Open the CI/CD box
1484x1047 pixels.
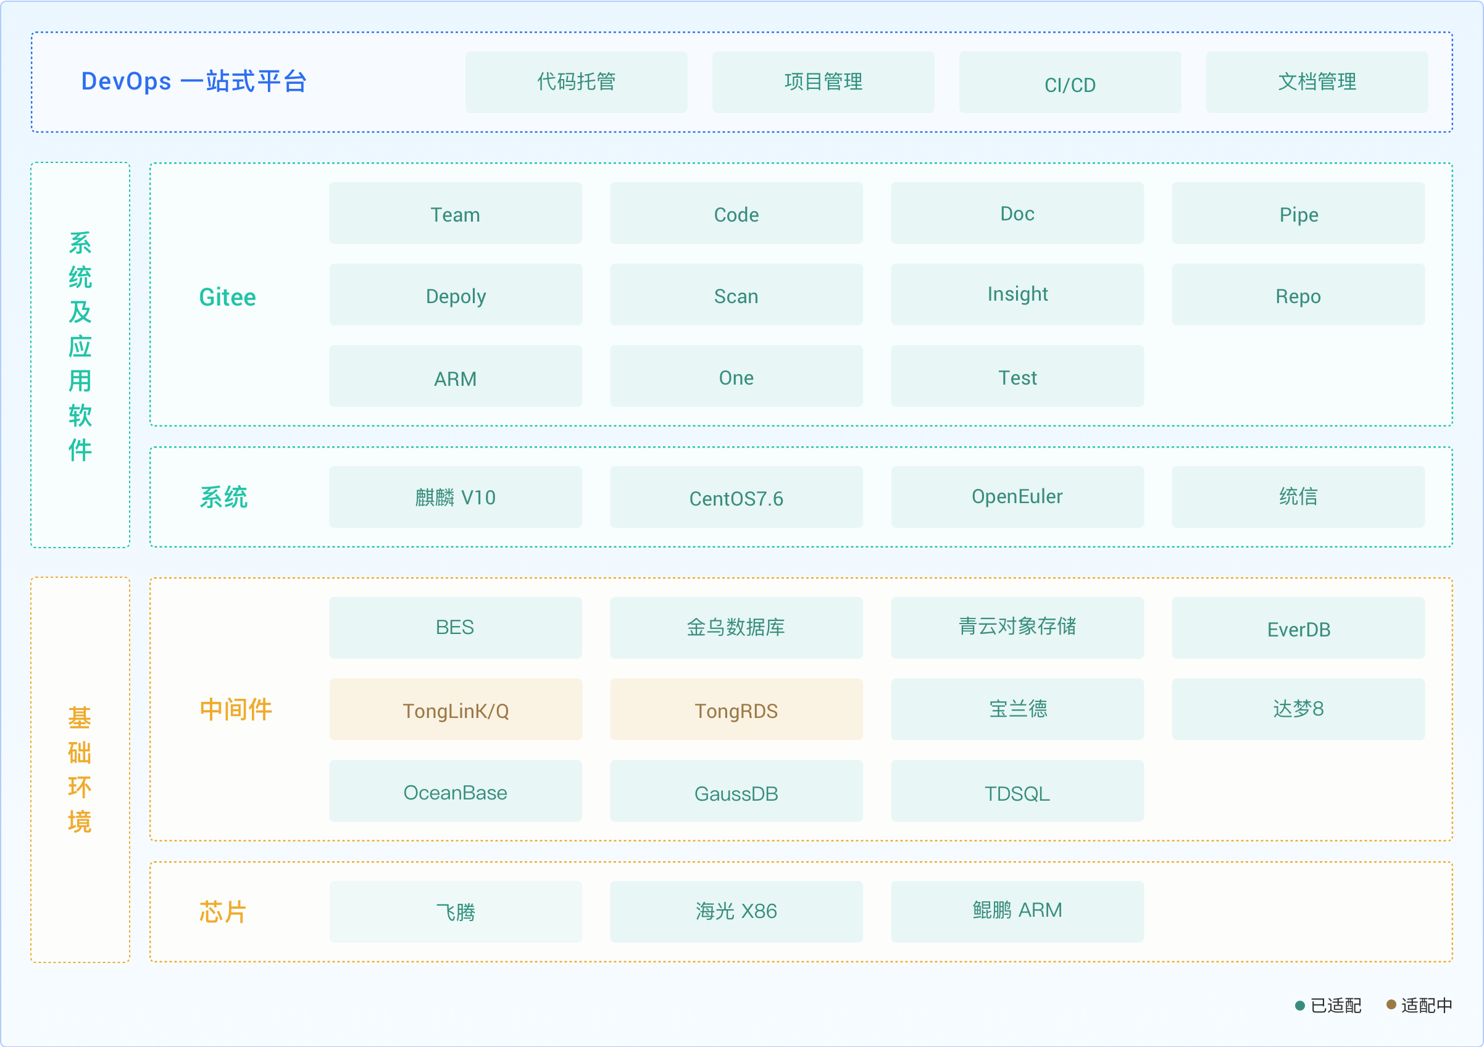(x=1070, y=82)
